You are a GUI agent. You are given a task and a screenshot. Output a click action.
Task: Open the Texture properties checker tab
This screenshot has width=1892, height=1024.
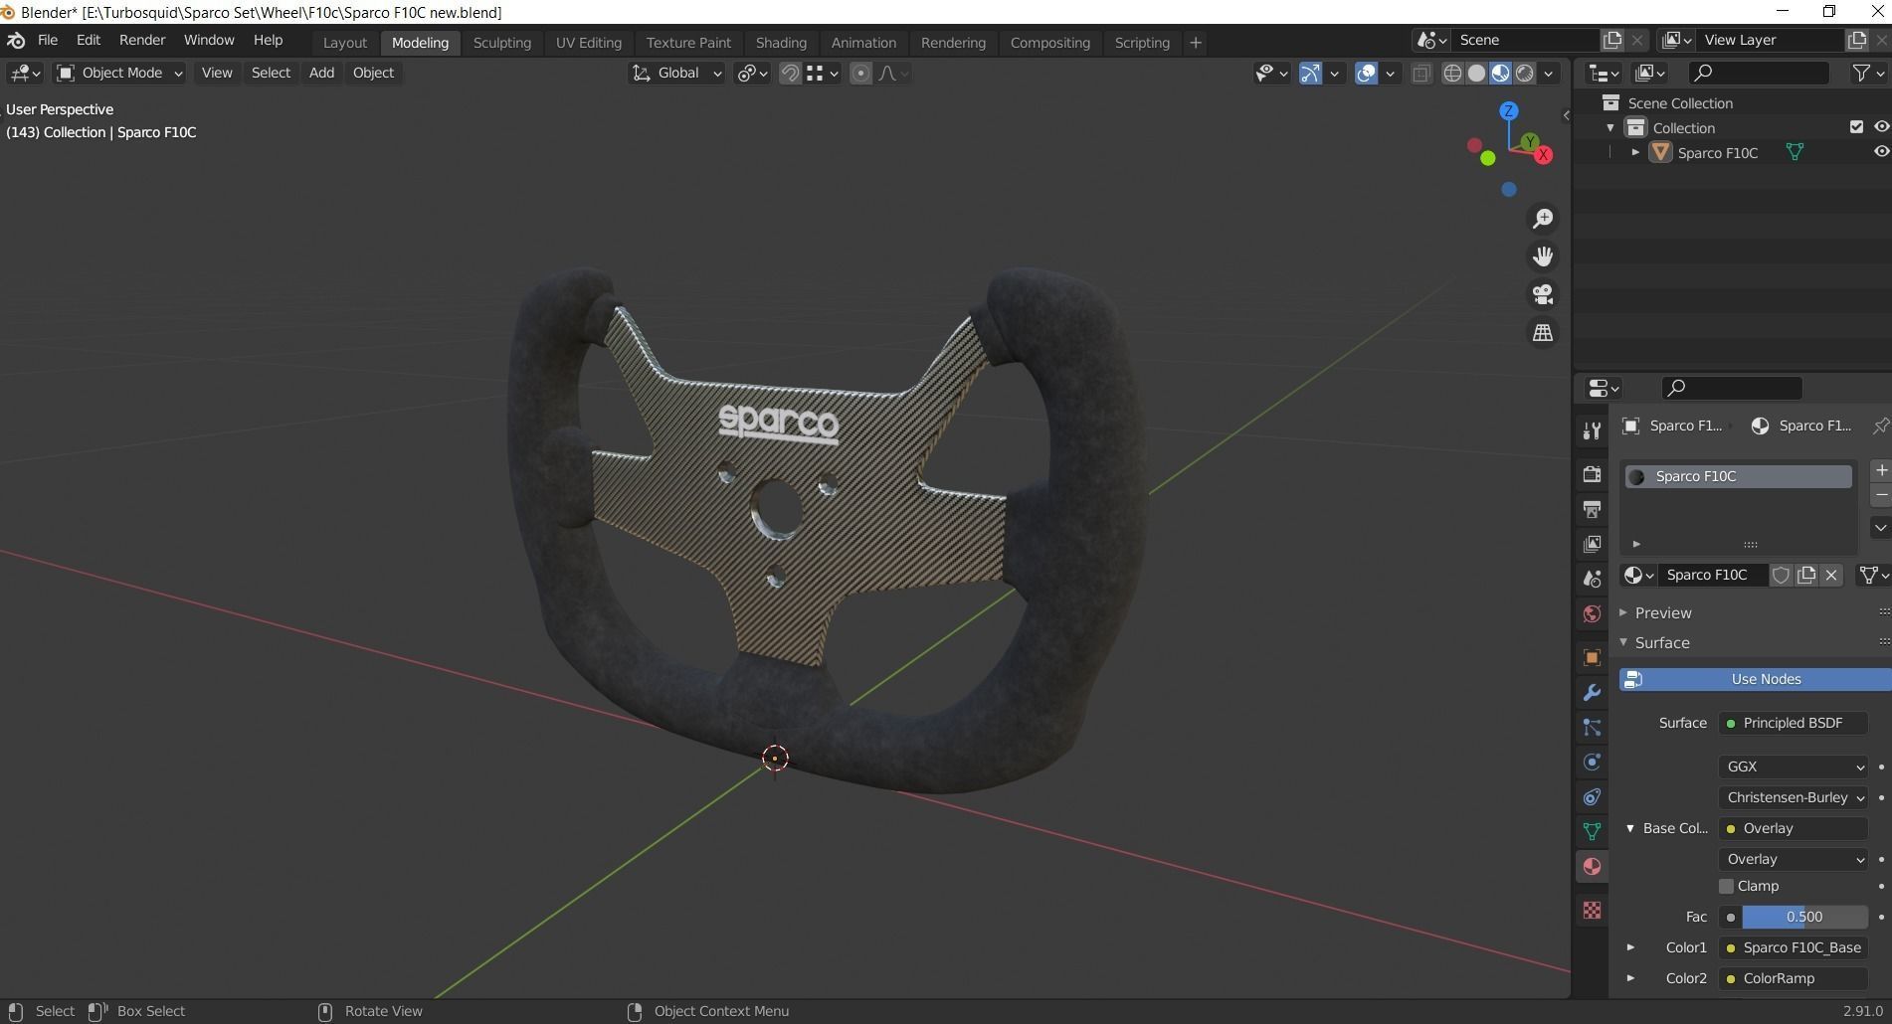coord(1592,910)
